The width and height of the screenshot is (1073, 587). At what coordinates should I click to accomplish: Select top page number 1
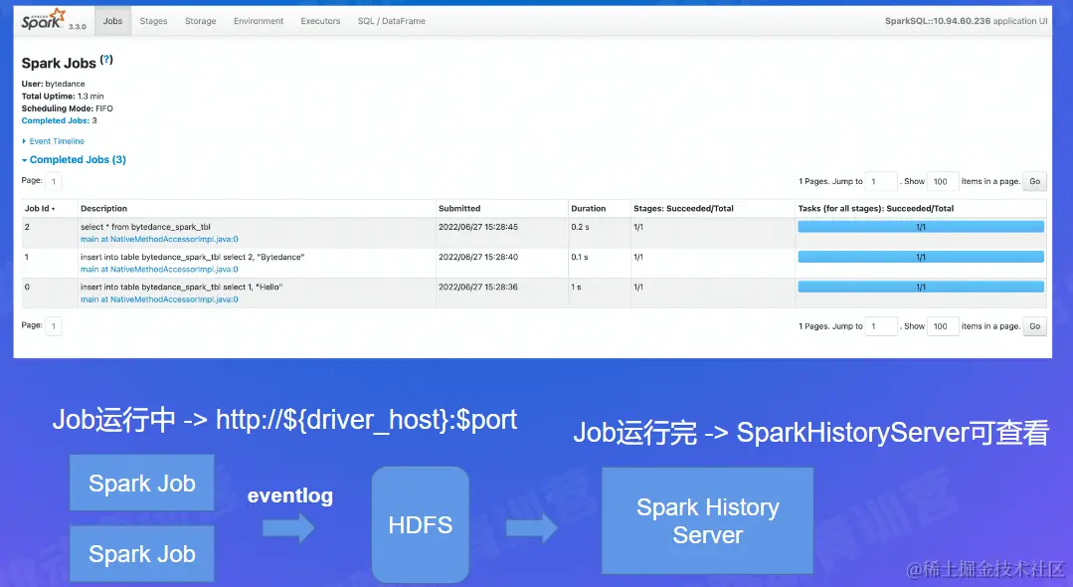point(54,181)
